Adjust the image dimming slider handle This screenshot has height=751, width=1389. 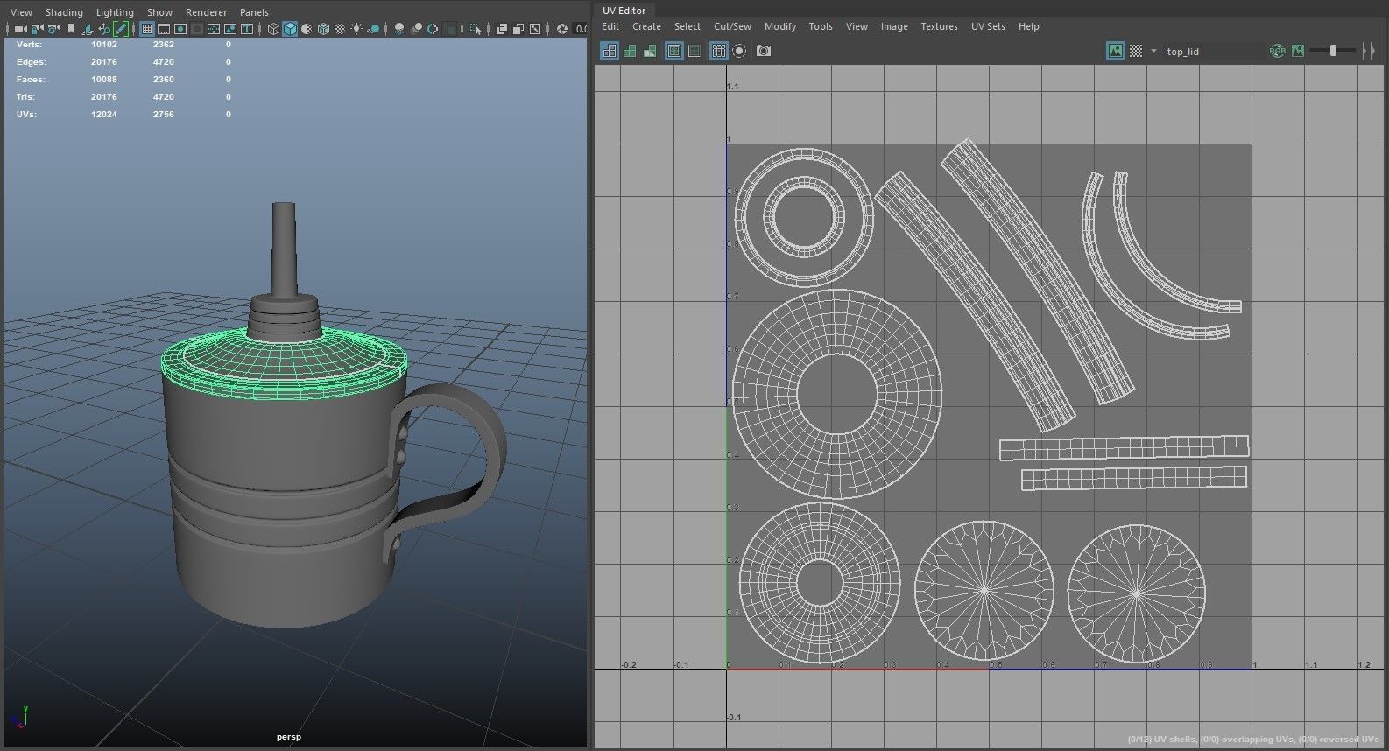point(1334,51)
